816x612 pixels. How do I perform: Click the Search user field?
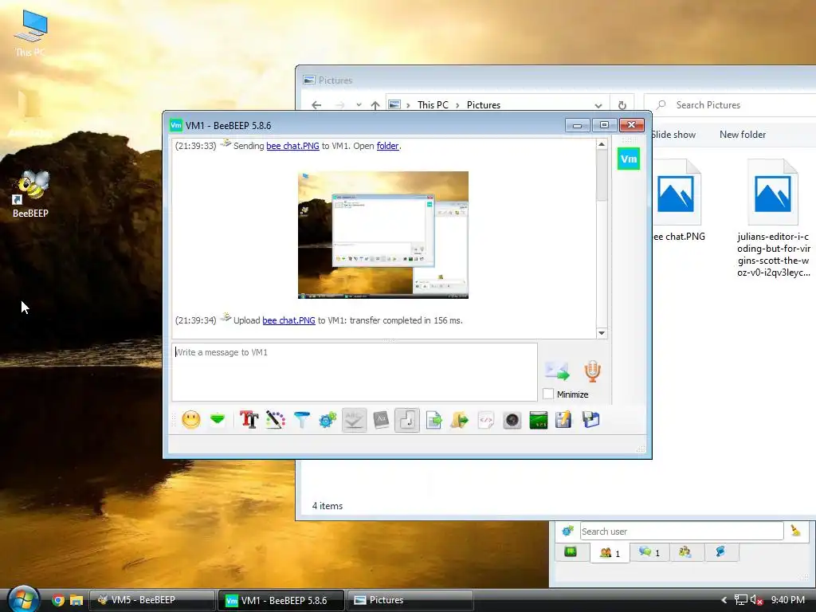(x=681, y=532)
